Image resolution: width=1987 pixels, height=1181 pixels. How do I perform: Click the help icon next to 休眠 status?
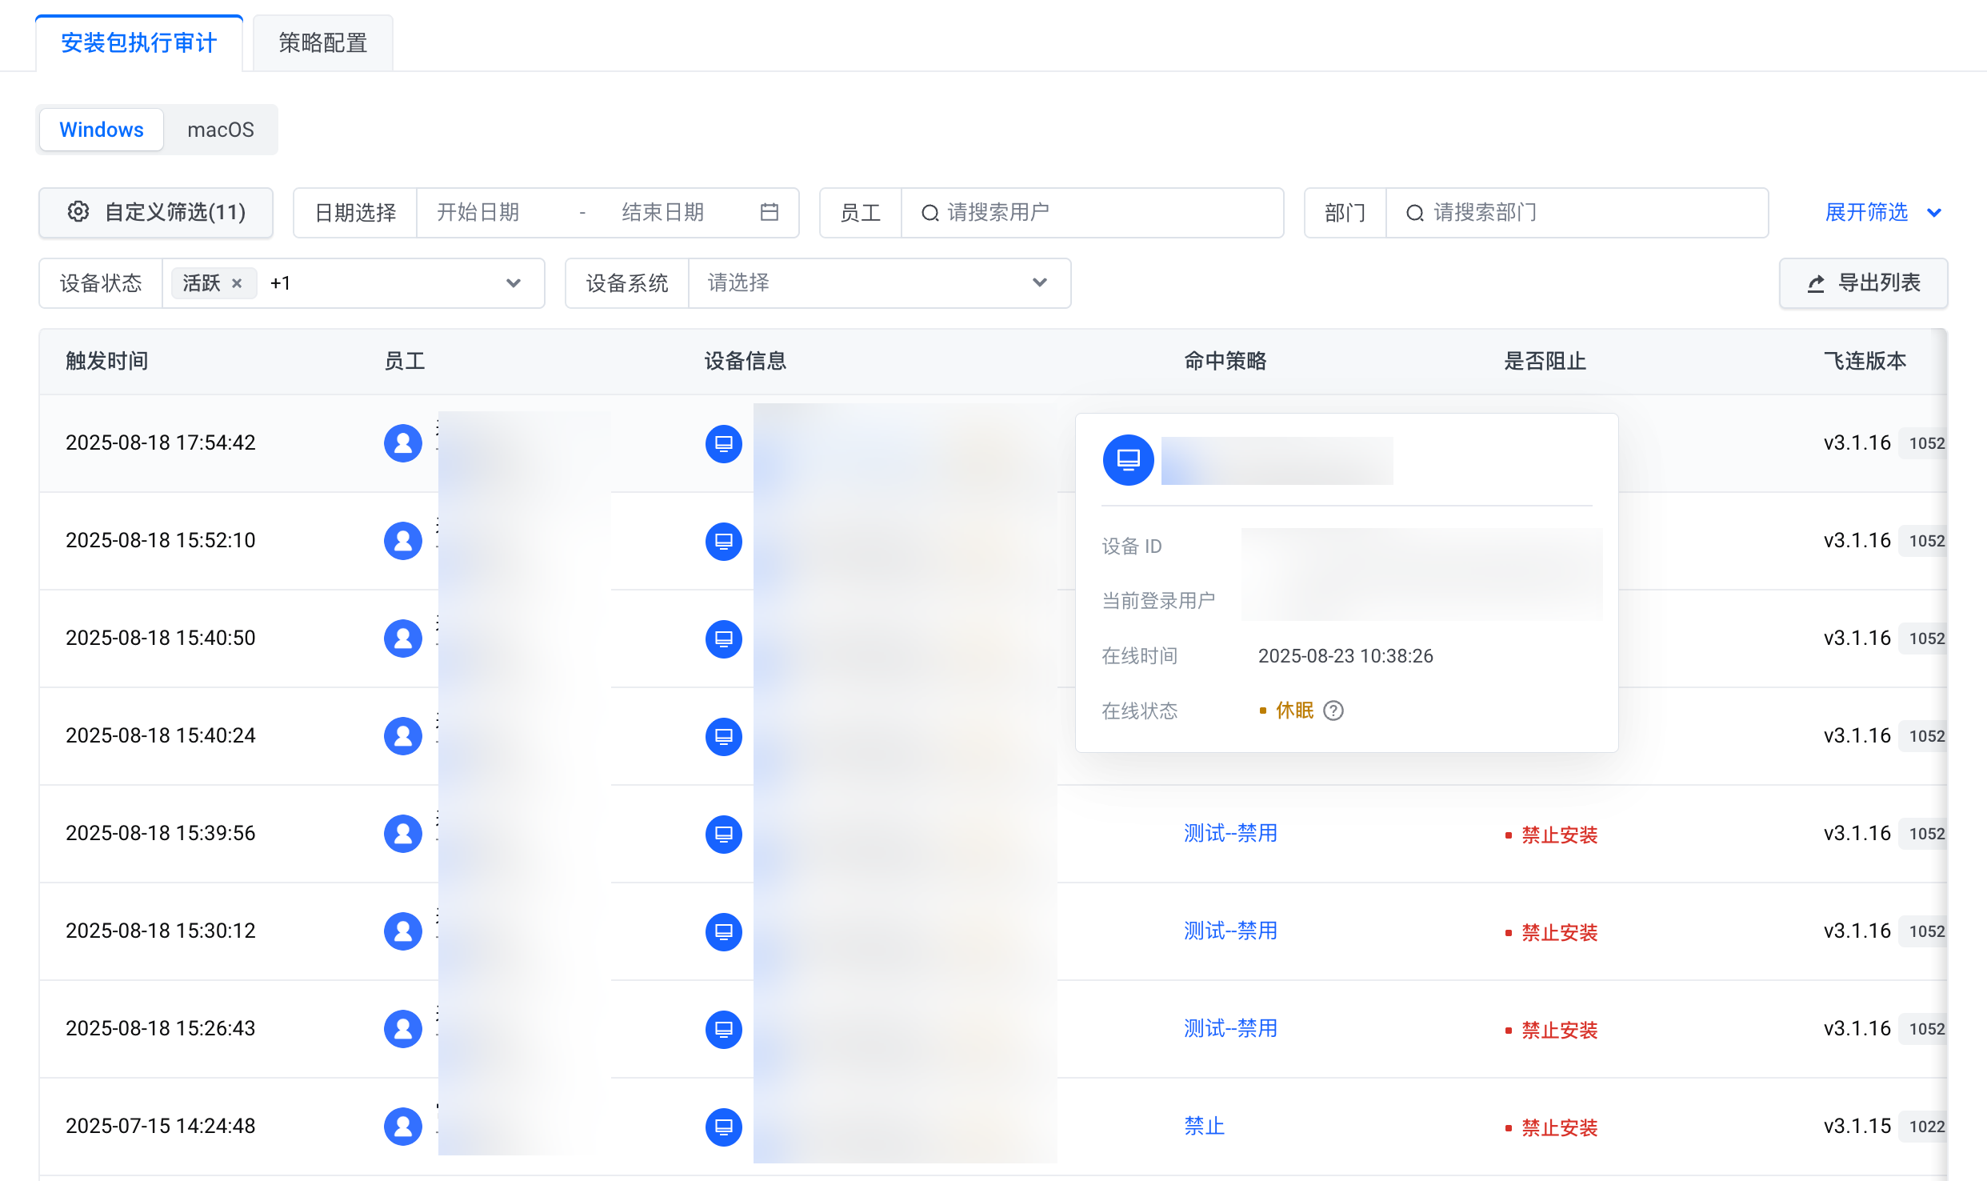[1333, 711]
